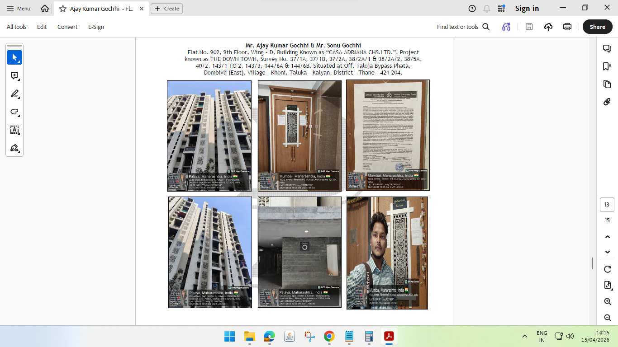This screenshot has height=347, width=618.
Task: Open the Comments panel
Action: [x=607, y=49]
